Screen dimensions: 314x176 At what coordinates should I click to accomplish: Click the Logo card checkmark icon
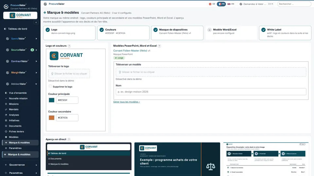(48, 30)
